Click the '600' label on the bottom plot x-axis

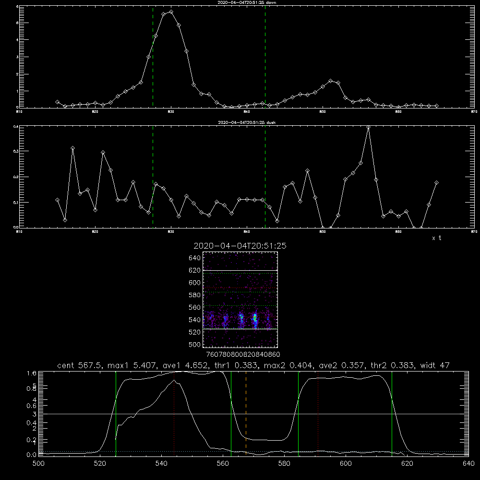346,464
